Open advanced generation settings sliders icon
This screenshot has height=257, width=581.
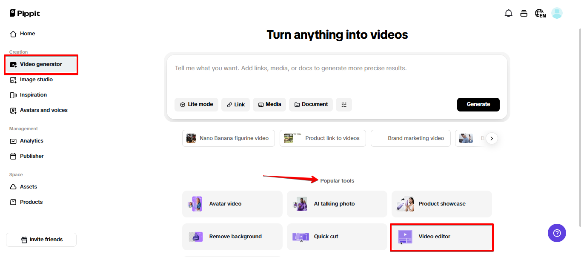point(344,104)
